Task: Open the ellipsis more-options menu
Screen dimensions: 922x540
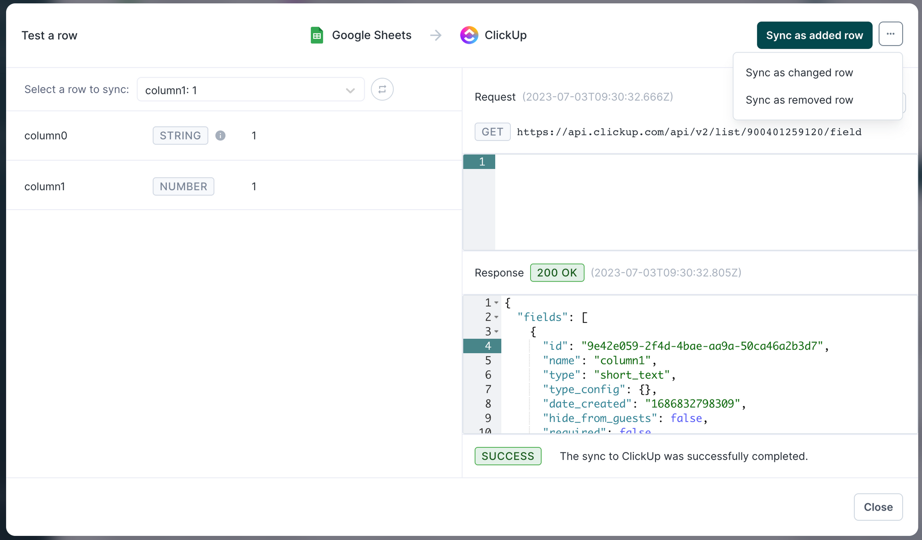Action: pos(891,34)
